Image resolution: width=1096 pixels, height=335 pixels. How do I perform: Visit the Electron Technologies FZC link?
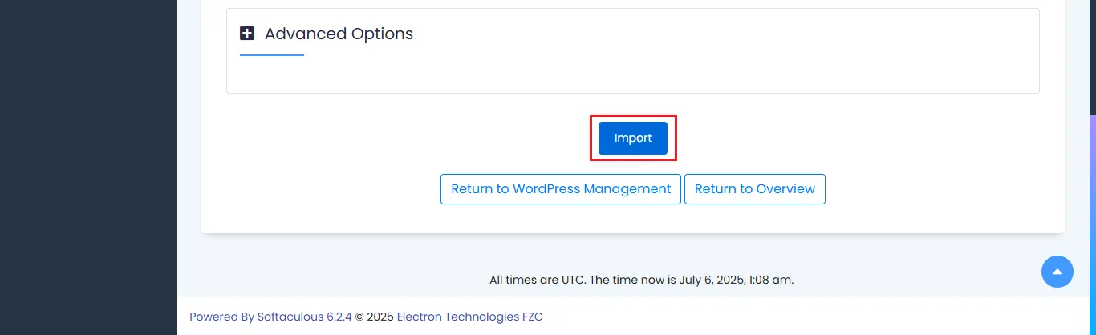click(469, 317)
